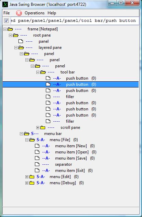The width and height of the screenshot is (142, 217).
Task: Collapse the root pane node
Action: coord(10,36)
